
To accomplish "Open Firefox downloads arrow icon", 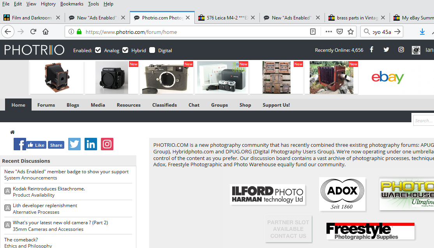I will (422, 32).
